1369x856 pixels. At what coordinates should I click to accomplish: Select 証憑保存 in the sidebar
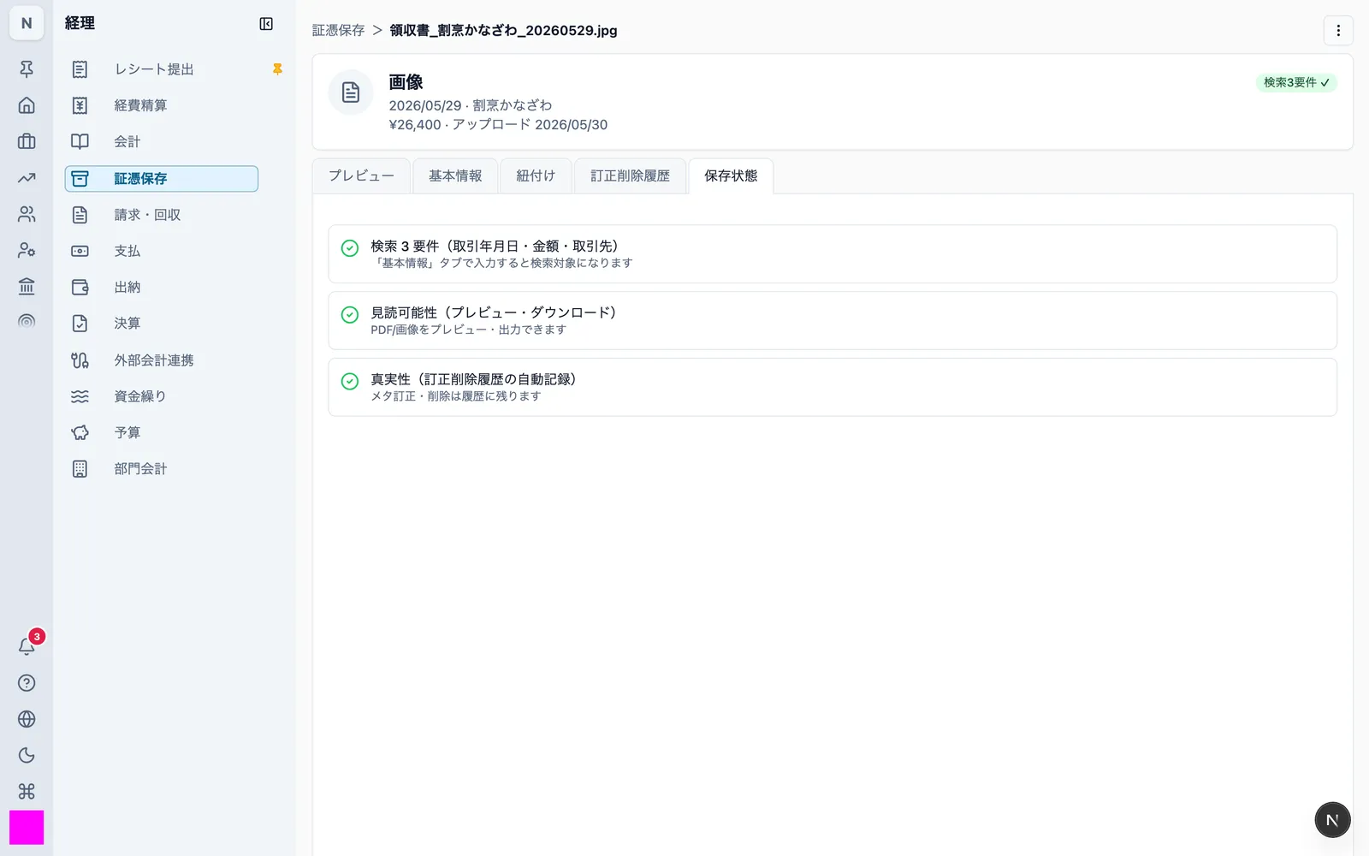pos(162,178)
